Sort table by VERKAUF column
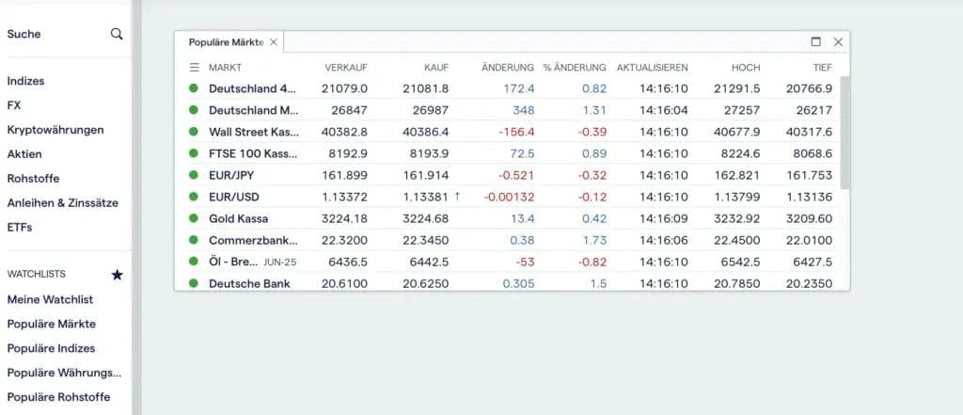 [x=345, y=68]
